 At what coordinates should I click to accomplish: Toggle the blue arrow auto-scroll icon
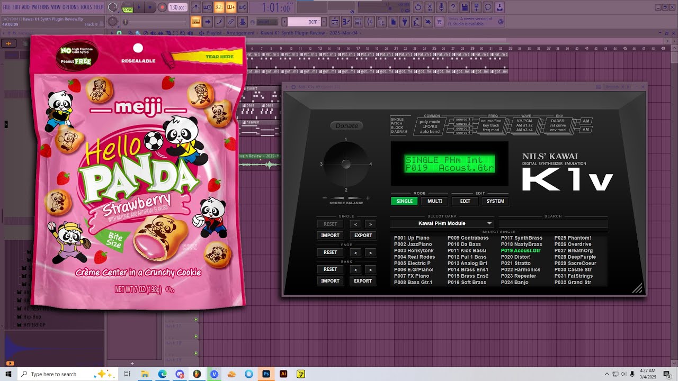pyautogui.click(x=208, y=22)
